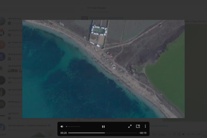Click the 00:20 elapsed time label
This screenshot has width=207, height=138.
[64, 133]
